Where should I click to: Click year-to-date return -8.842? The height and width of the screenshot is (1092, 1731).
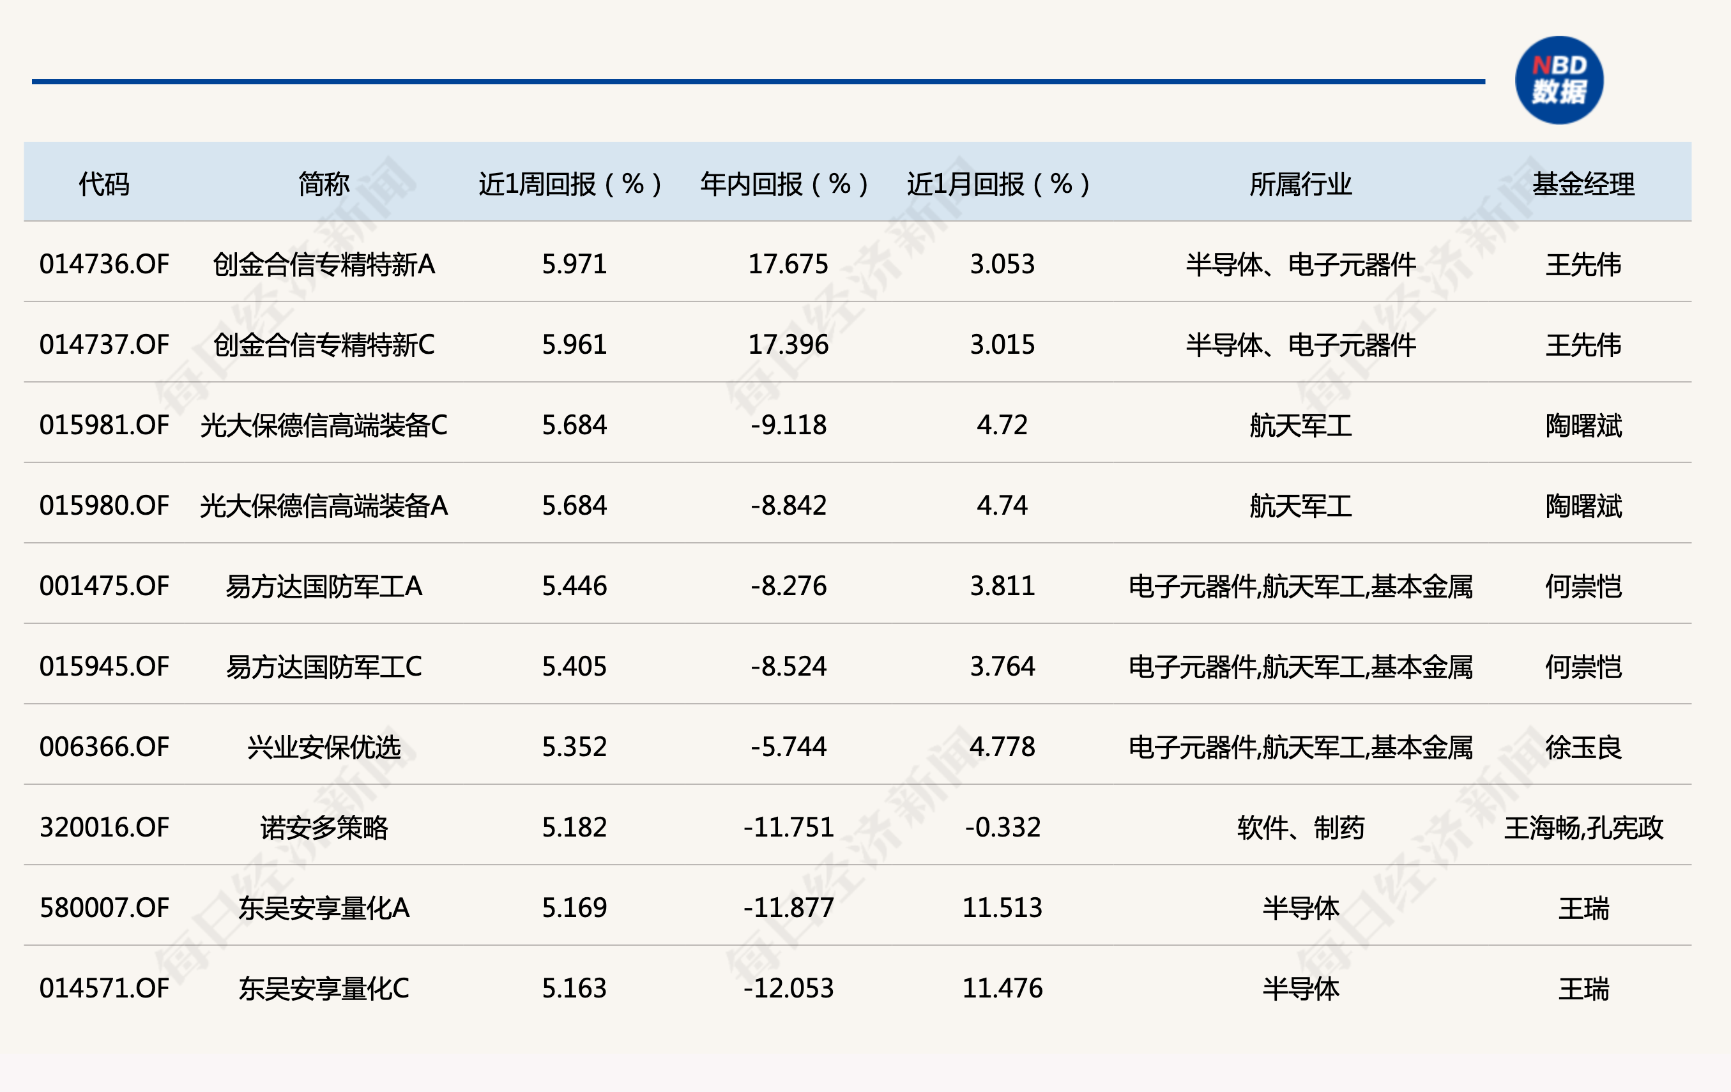(x=789, y=505)
